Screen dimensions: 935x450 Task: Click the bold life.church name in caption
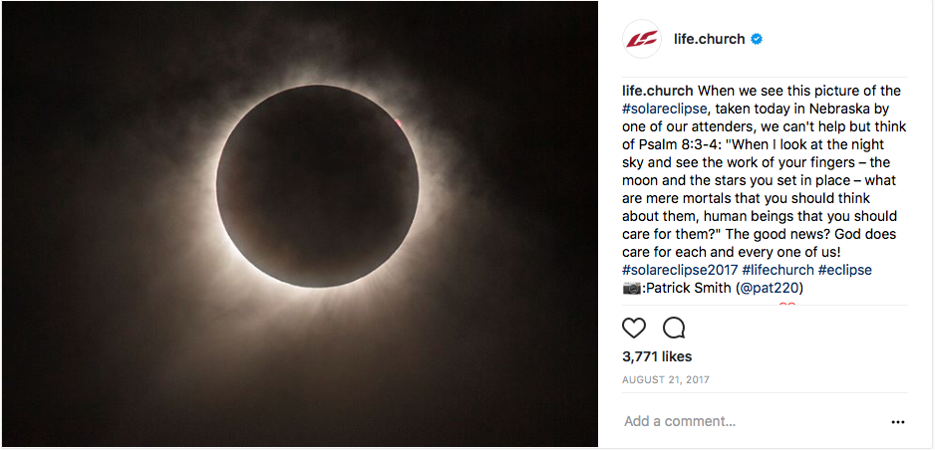click(x=657, y=92)
